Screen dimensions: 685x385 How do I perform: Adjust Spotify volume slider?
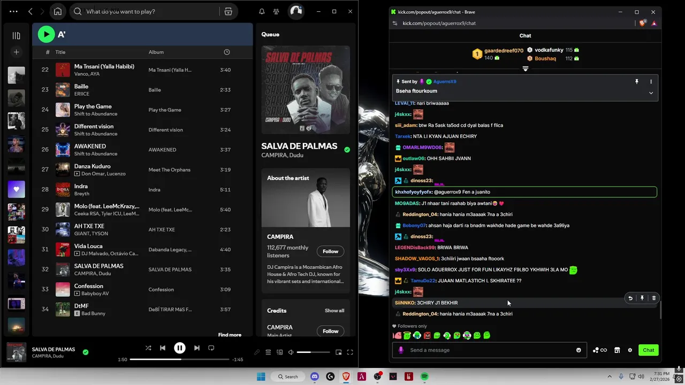(313, 352)
